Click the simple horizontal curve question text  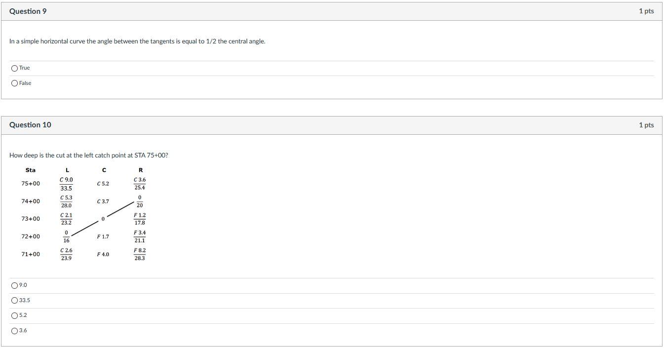point(137,41)
